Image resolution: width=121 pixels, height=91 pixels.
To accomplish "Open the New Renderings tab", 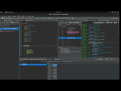I will (x=66, y=61).
